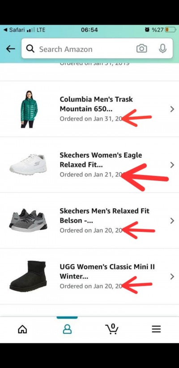Expand Skechers Women's Eagle order chevron
Screen dimensions: 179x368
172,165
